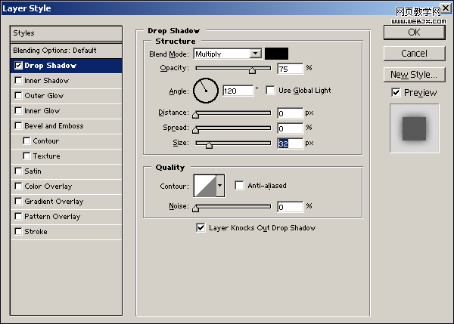
Task: Enable the Inner Shadow checkbox
Action: coord(18,80)
